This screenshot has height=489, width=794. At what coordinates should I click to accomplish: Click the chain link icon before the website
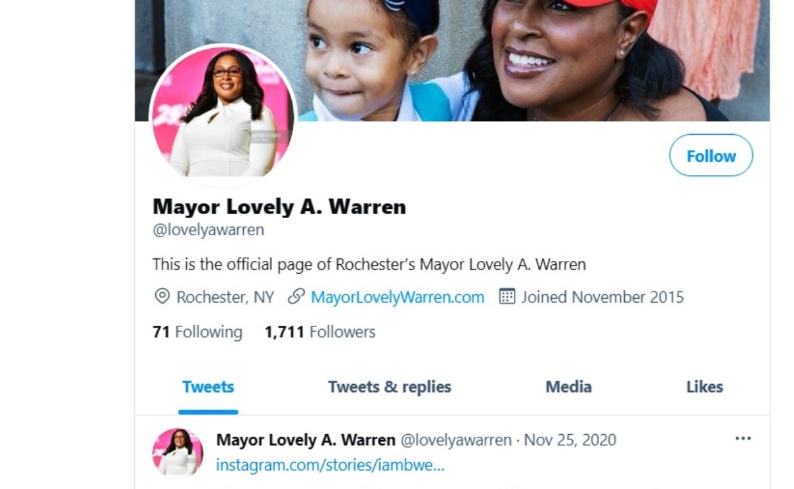[296, 296]
